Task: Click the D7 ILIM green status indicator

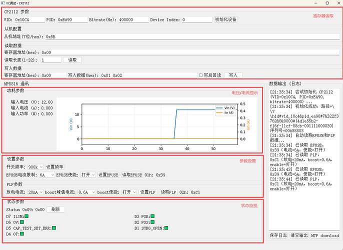Action: [27, 216]
